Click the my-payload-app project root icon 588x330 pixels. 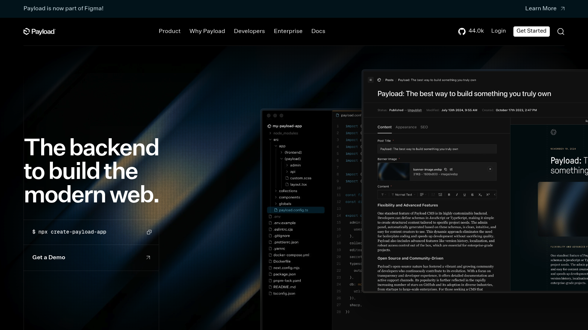coord(269,126)
